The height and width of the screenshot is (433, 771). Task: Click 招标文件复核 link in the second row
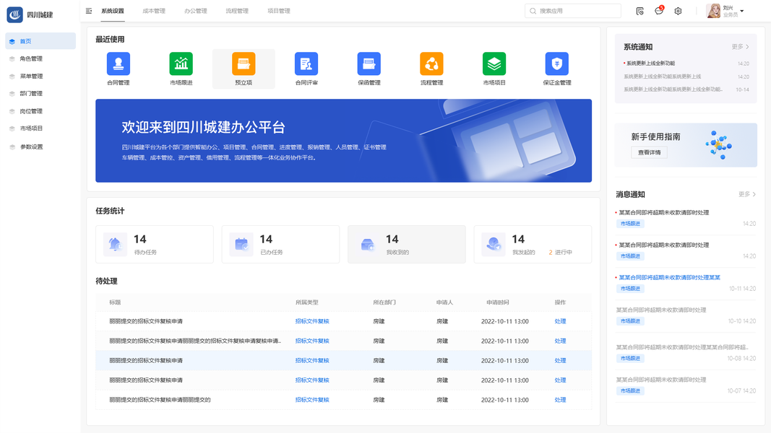pos(312,341)
